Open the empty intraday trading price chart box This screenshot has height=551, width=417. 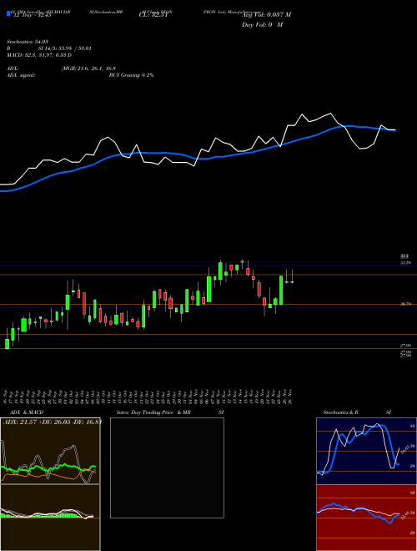pyautogui.click(x=167, y=468)
